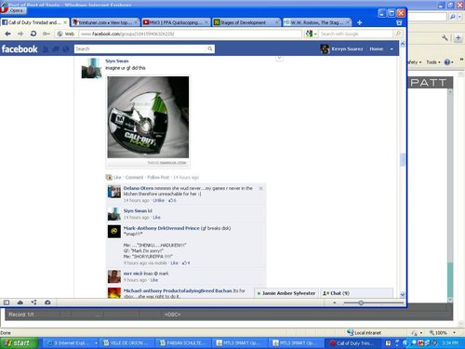
Task: Open the Call of Duty disc photo
Action: coord(148,117)
